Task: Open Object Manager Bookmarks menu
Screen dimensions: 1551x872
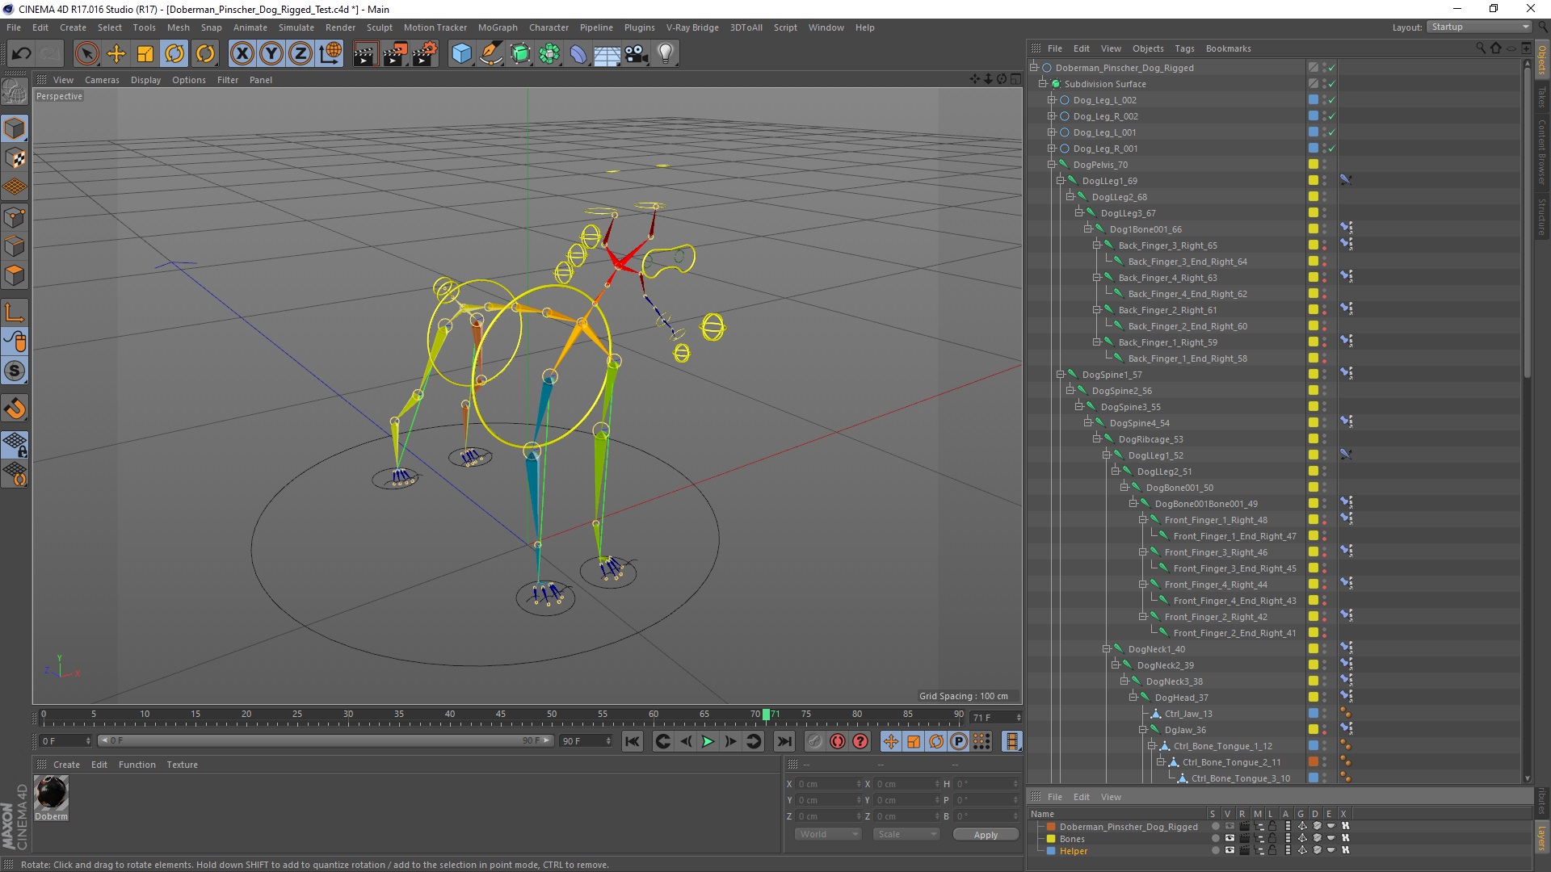Action: (x=1228, y=48)
